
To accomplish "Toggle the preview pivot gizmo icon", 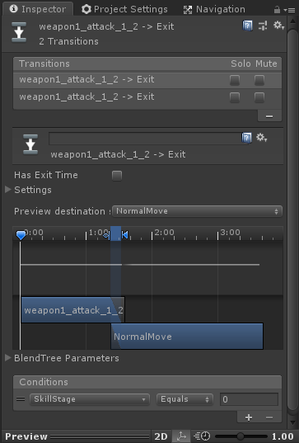I will pyautogui.click(x=181, y=436).
